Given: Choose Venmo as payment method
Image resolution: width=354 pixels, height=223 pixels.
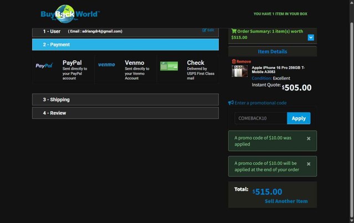Looking at the screenshot, I should 126,70.
